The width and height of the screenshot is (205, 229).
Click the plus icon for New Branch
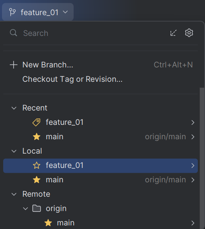(x=14, y=65)
